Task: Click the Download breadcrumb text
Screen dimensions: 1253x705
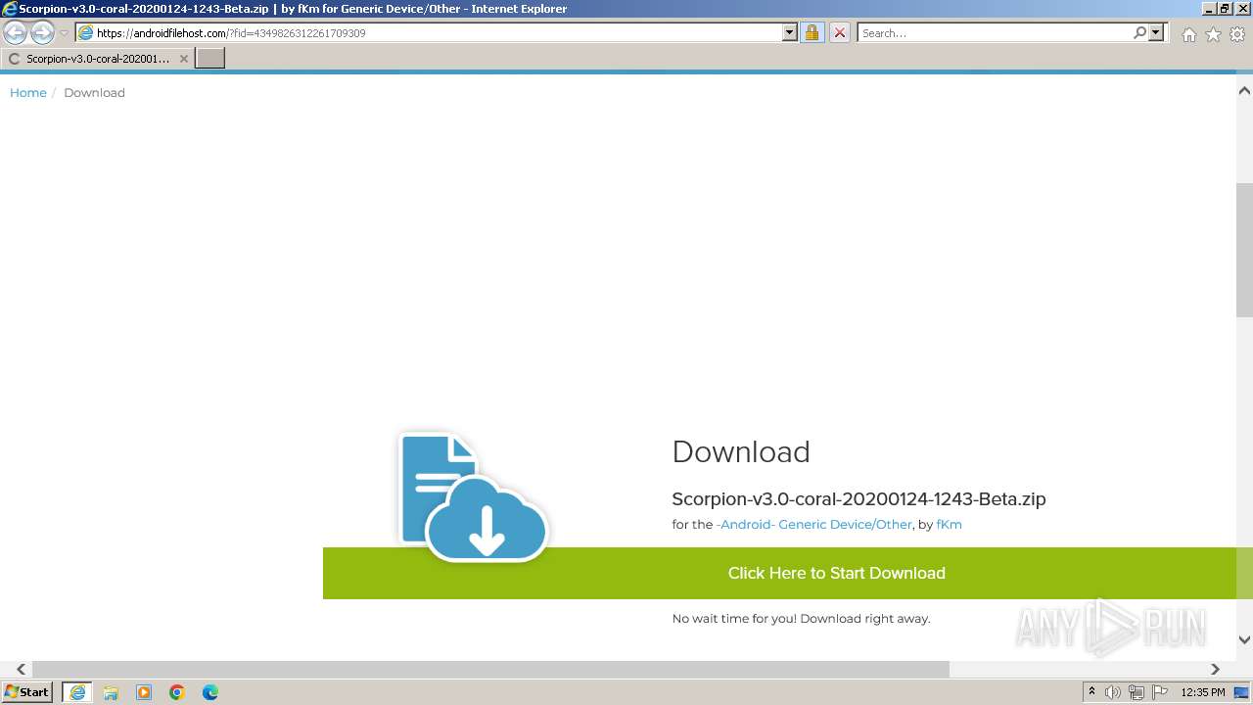Action: [94, 92]
